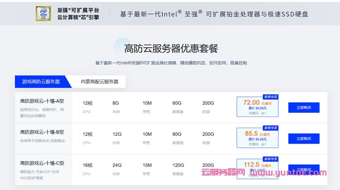Open the 高防游戏云-十堰-A型 plan title
Image resolution: width=340 pixels, height=190 pixels.
coord(42,101)
